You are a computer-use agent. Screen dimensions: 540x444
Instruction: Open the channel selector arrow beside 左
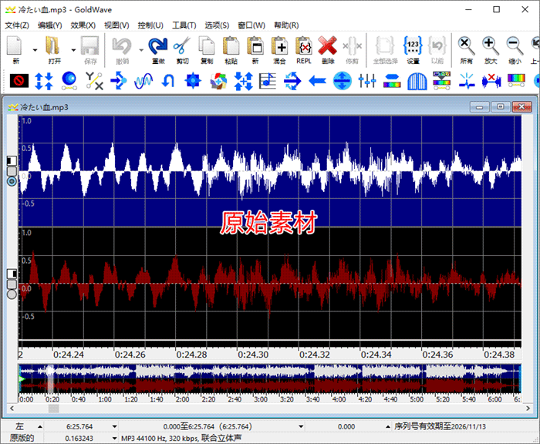pyautogui.click(x=40, y=427)
